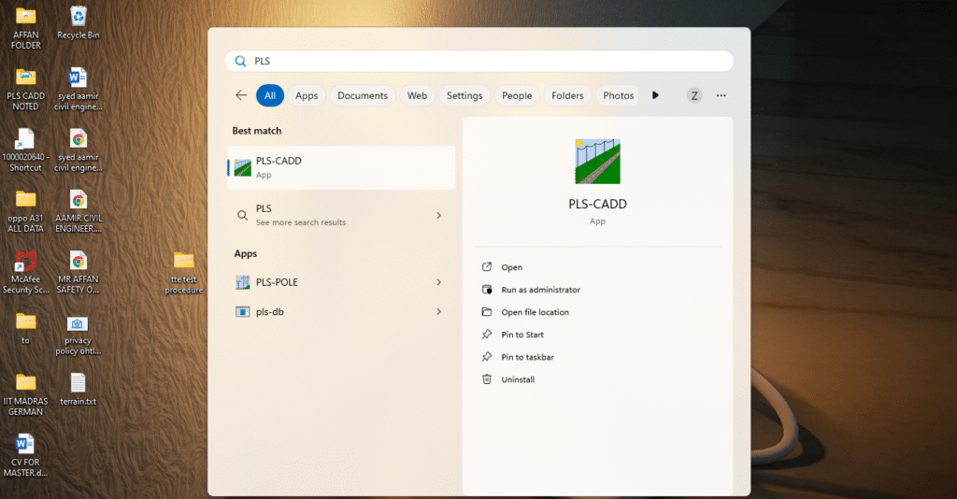Click the Recycle Bin desktop icon
Screen dimensions: 957x499
(79, 16)
